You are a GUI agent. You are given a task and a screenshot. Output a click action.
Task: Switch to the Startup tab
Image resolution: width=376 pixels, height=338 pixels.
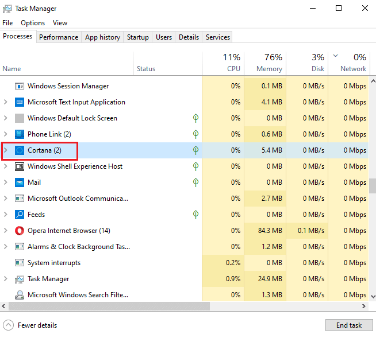tap(137, 37)
